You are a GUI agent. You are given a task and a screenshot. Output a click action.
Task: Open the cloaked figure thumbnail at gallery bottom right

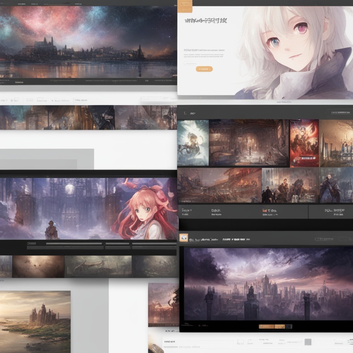pos(336,185)
